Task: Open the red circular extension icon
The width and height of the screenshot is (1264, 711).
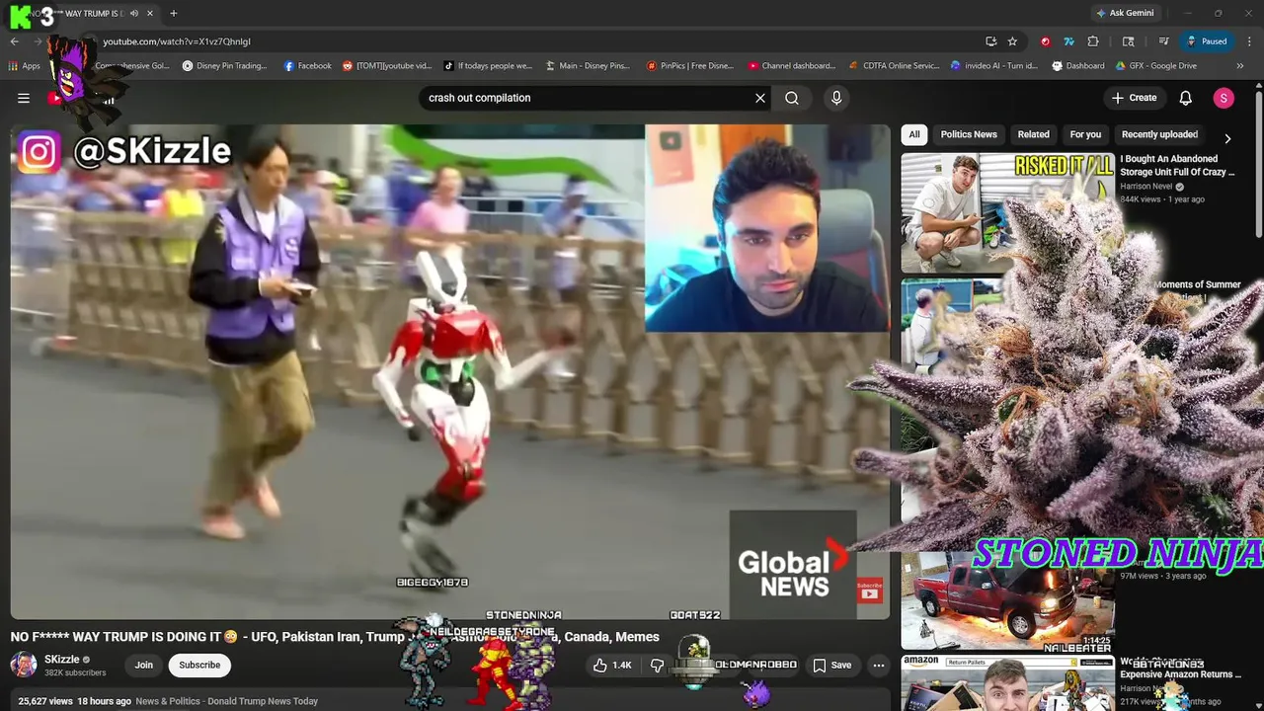Action: click(x=1045, y=41)
